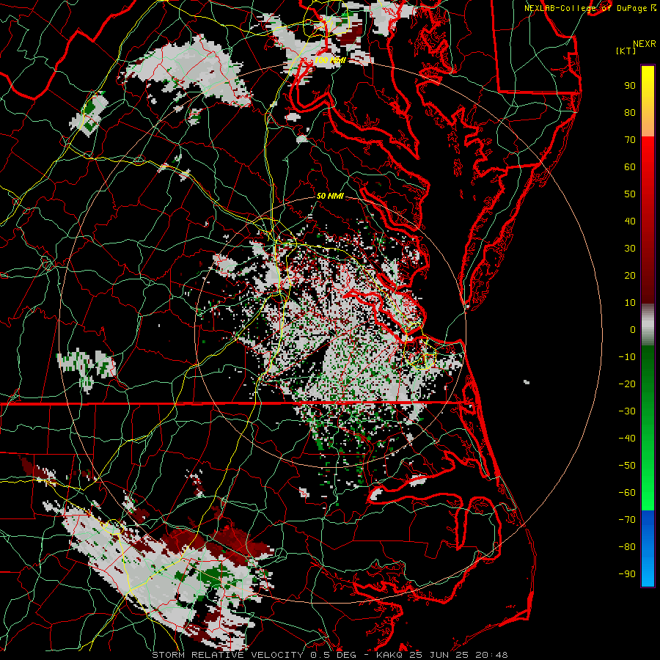Click the -40 value on velocity scale
Viewport: 660px width, 660px height.
pos(627,439)
